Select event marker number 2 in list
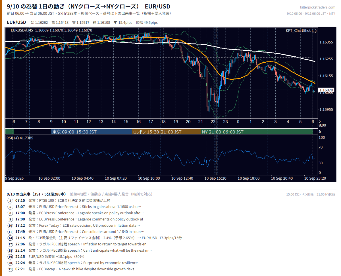 tap(10, 201)
